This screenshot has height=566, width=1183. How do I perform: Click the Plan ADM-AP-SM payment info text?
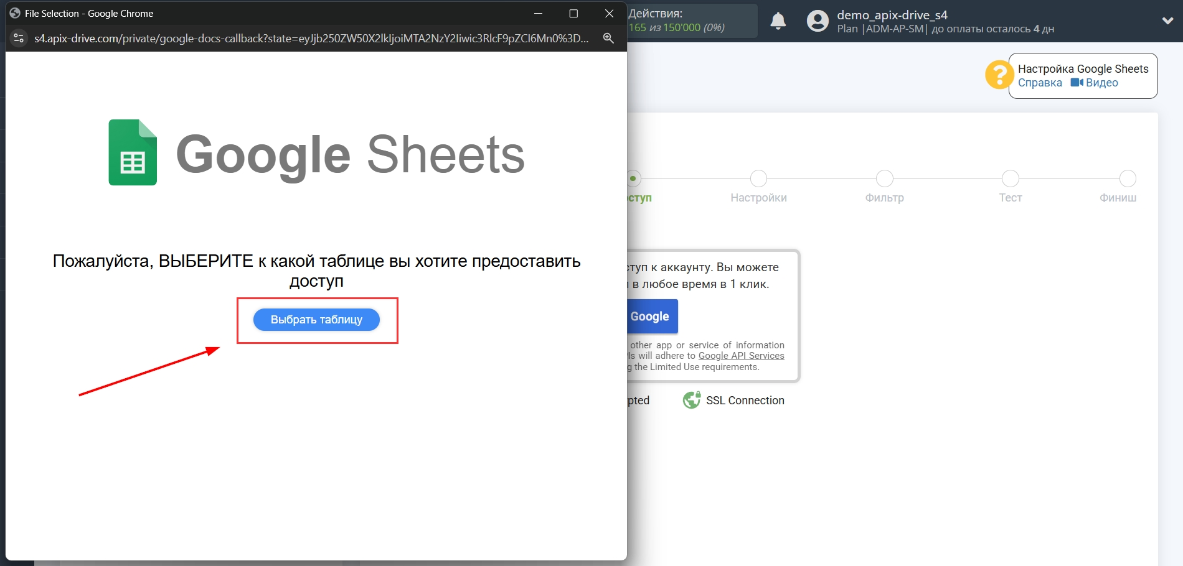(945, 29)
